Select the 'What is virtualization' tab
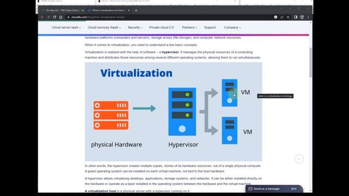 pos(109,10)
